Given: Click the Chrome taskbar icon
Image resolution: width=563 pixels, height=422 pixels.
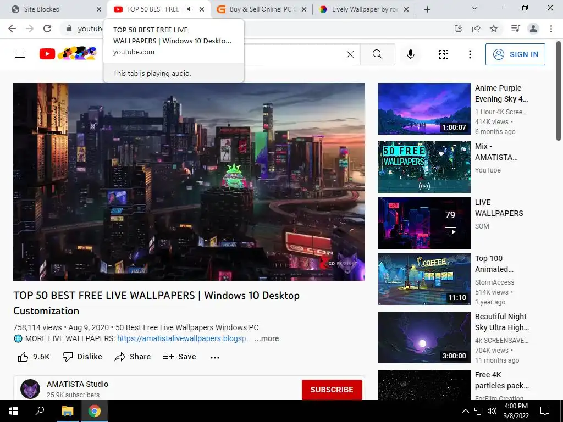Looking at the screenshot, I should [x=94, y=411].
